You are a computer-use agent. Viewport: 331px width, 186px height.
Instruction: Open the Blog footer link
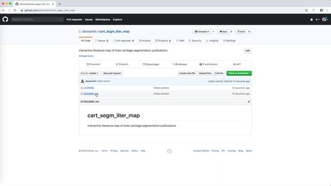point(240,151)
